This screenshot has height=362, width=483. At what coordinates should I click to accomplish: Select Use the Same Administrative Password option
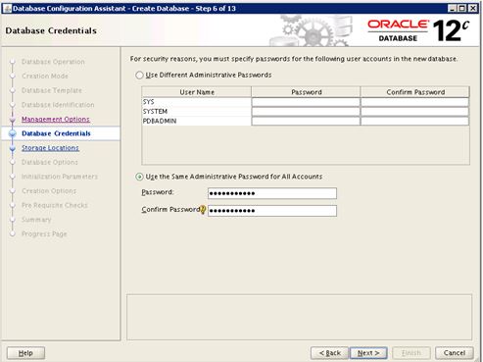139,177
